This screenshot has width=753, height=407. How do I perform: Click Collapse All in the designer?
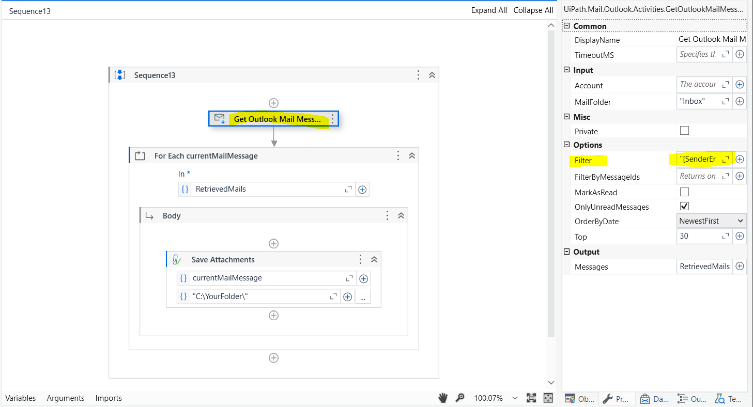click(533, 10)
